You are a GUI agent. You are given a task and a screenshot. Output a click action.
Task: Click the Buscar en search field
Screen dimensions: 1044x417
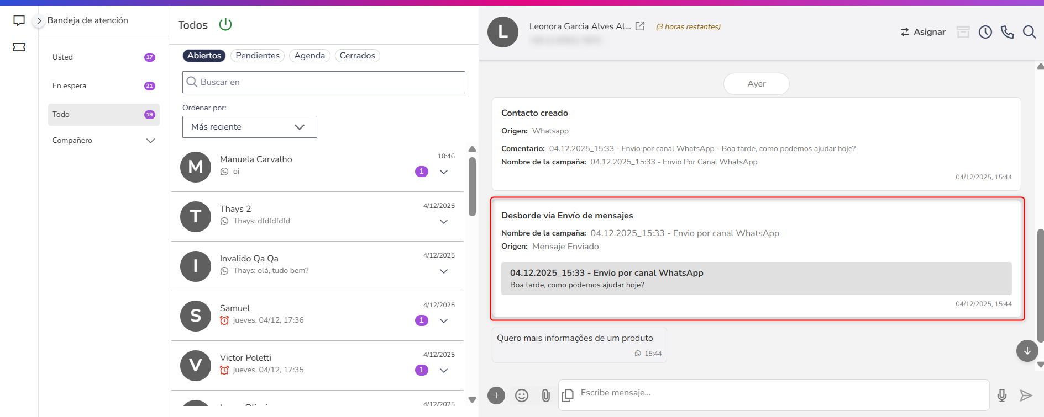tap(324, 82)
